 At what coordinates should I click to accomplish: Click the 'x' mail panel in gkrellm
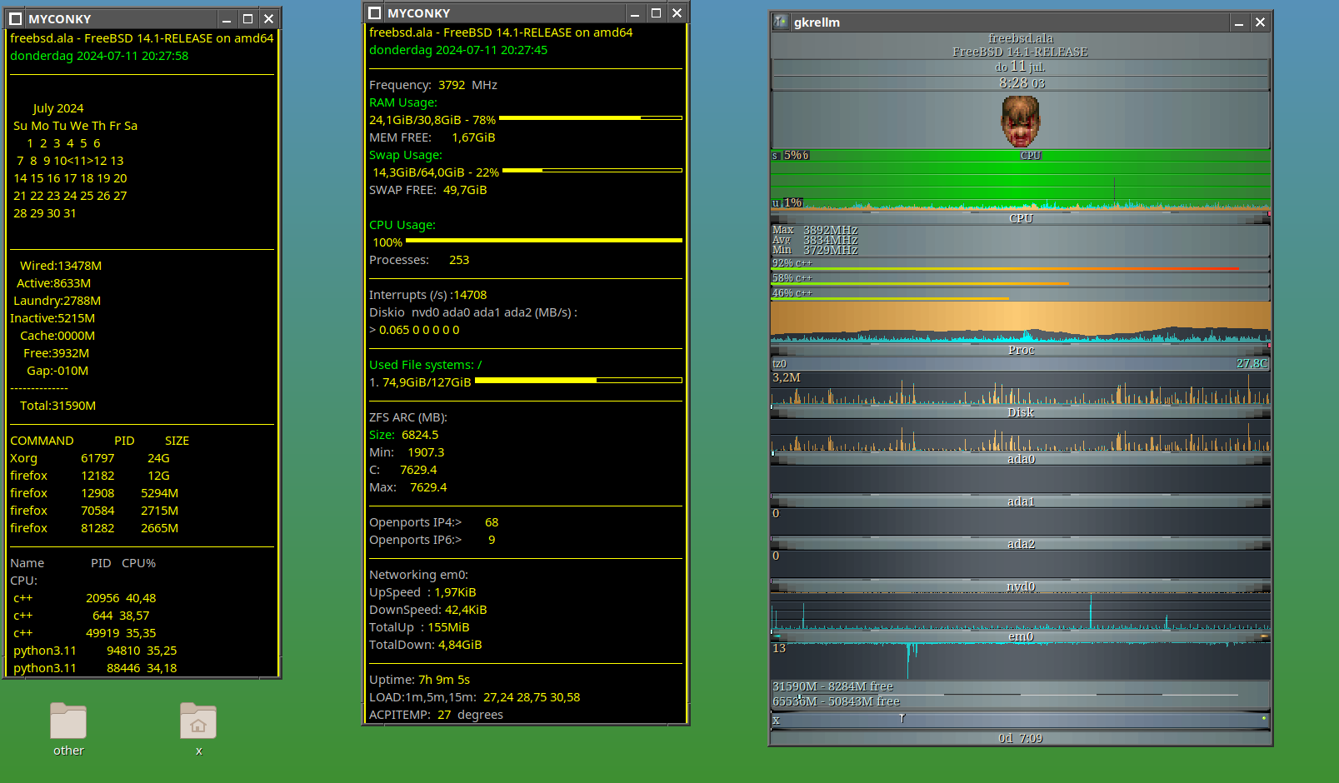1021,720
